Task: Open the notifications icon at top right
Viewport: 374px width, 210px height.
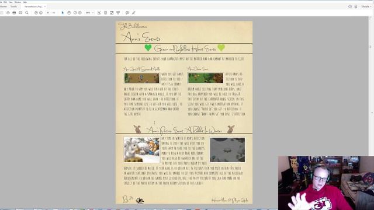Action: pos(350,6)
